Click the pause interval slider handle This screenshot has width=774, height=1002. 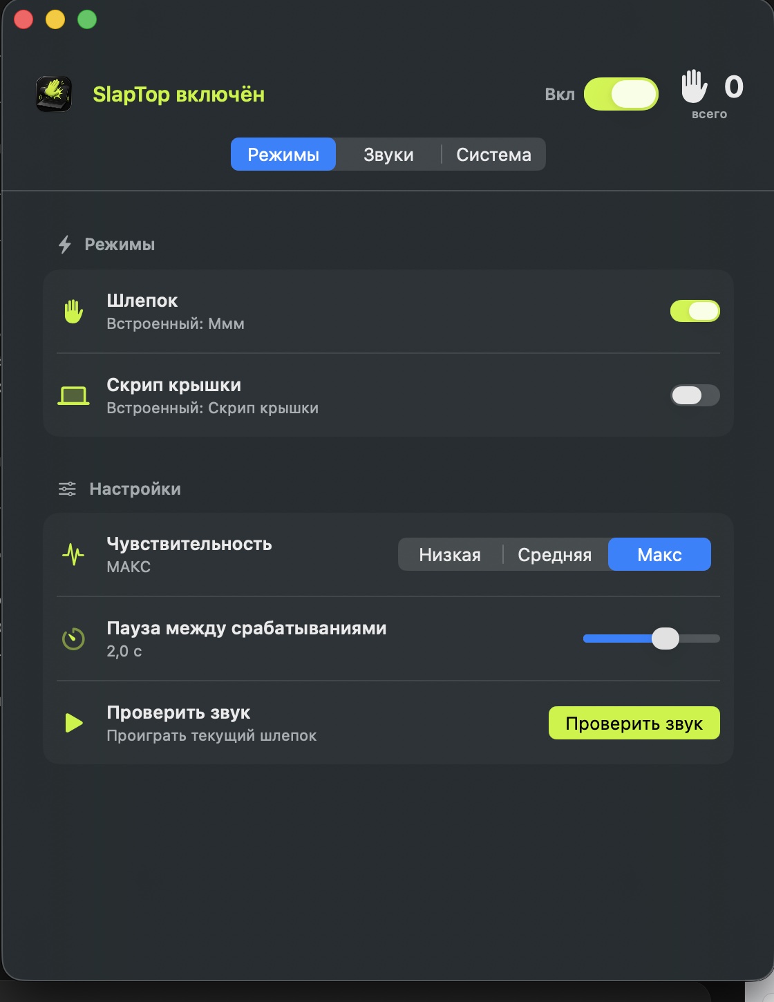[666, 639]
